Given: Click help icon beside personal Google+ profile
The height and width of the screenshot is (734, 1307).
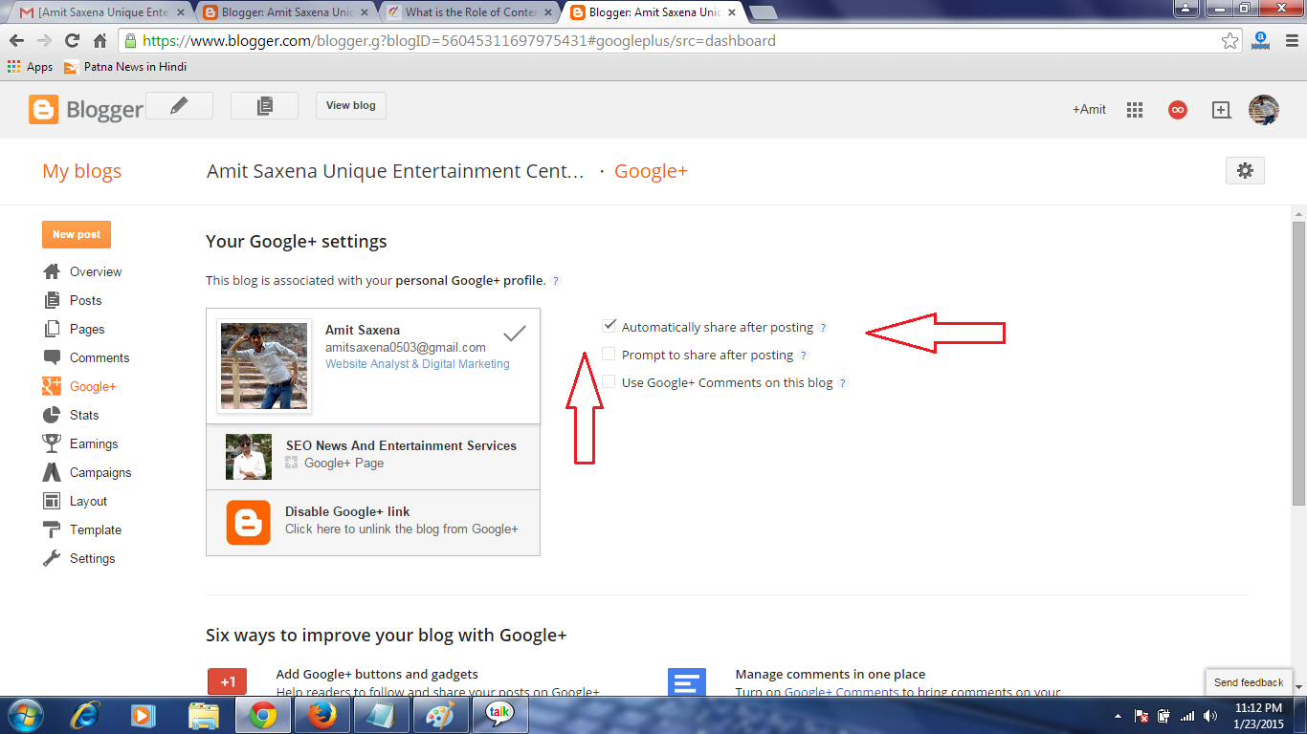Looking at the screenshot, I should pos(556,281).
